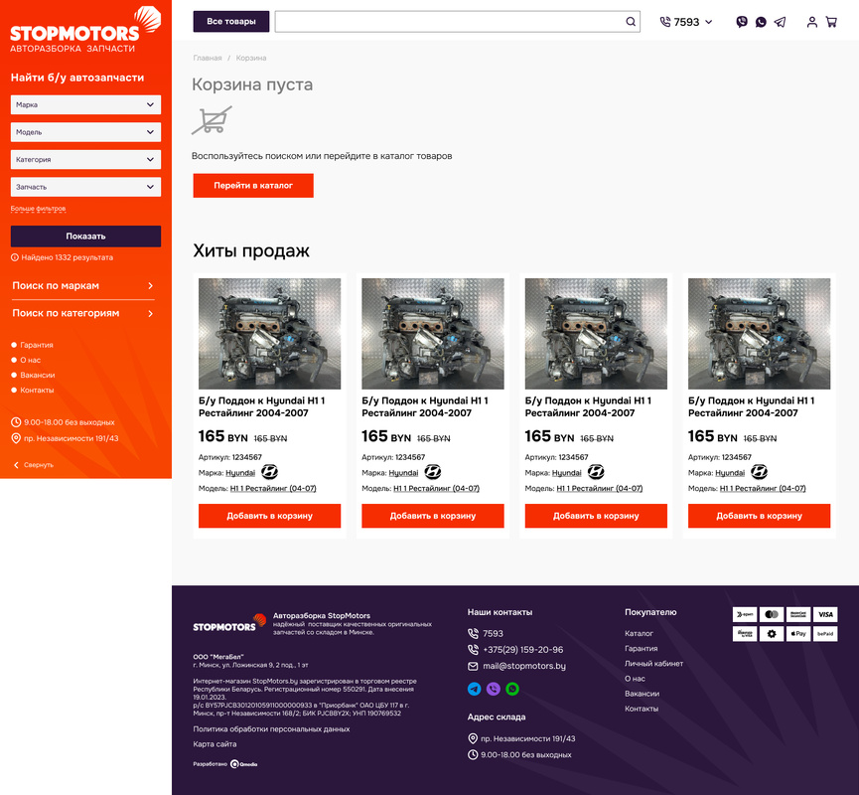Click mail@stopmotors.by email link
Image resolution: width=859 pixels, height=795 pixels.
pyautogui.click(x=524, y=666)
